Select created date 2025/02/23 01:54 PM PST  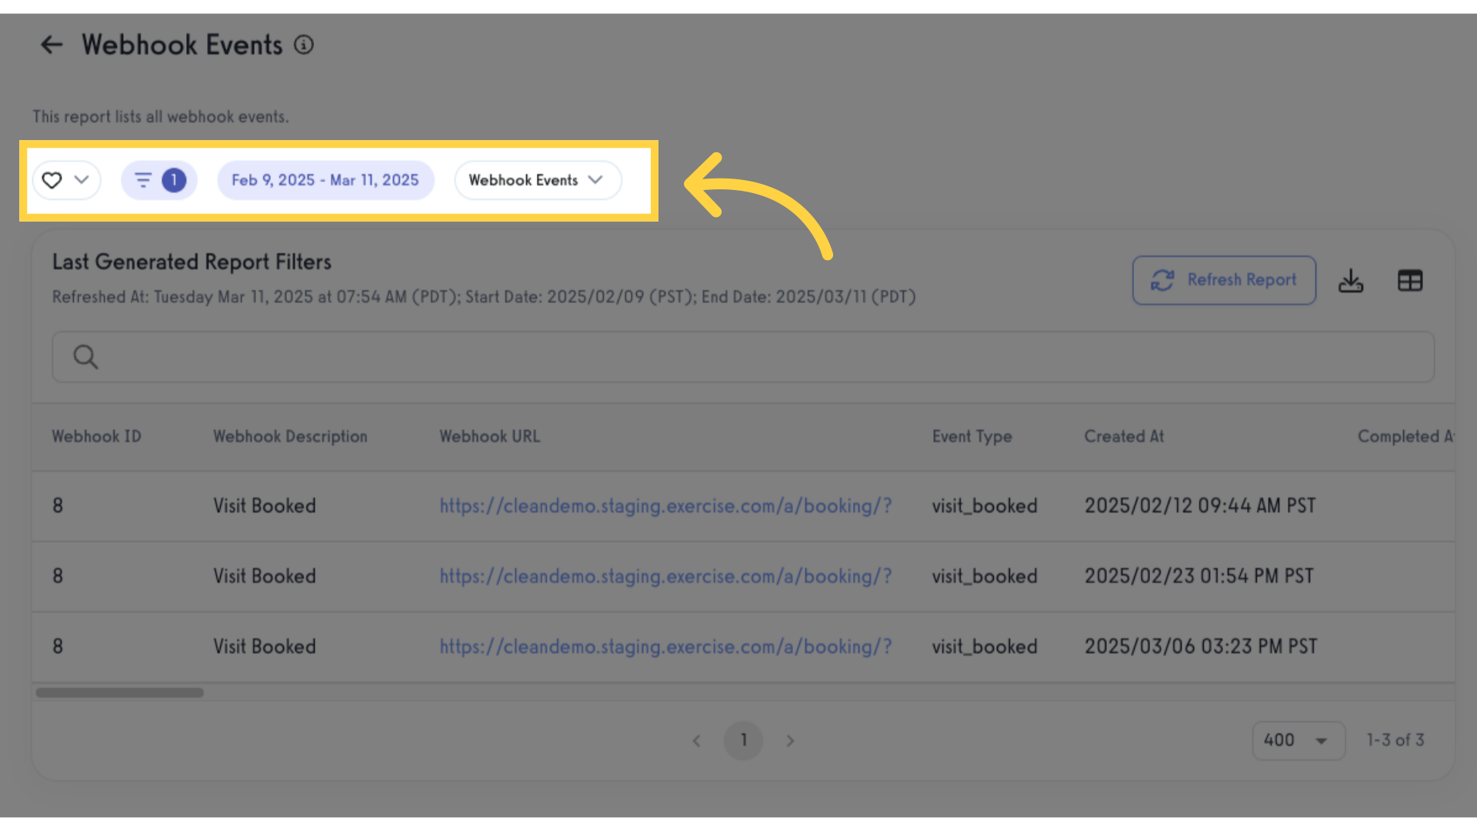click(x=1199, y=576)
